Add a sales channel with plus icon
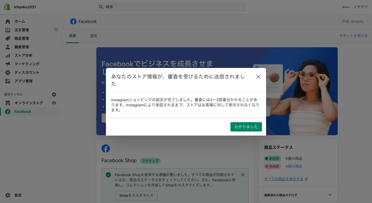Viewport: 372px width, 203px height. [x=54, y=95]
